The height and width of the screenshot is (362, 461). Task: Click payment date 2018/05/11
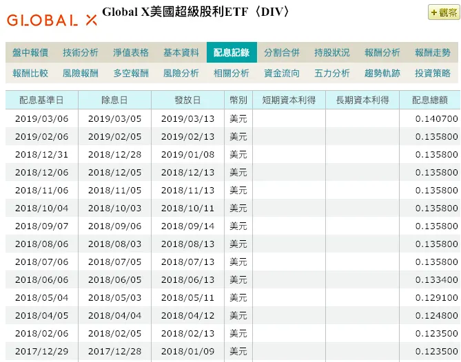[187, 298]
